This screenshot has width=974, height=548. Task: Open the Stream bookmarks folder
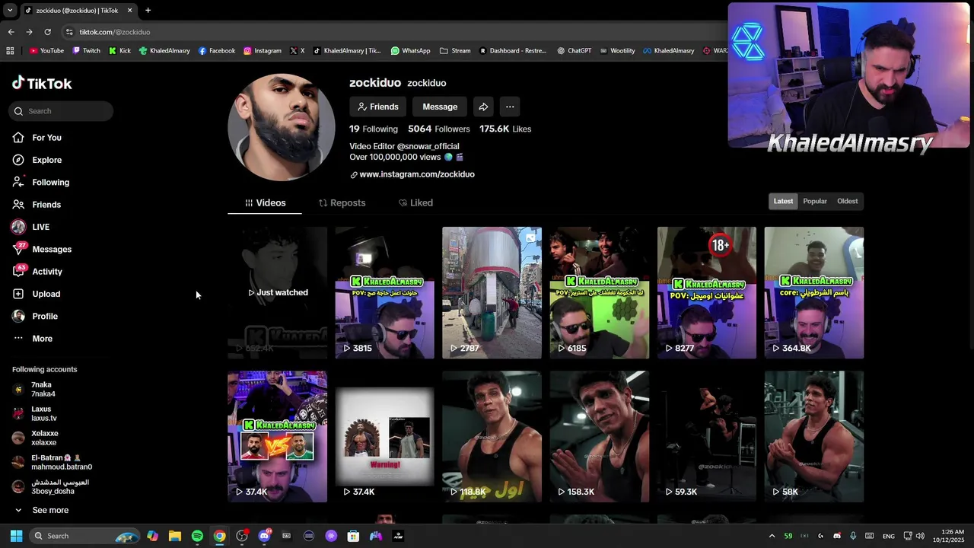point(455,51)
